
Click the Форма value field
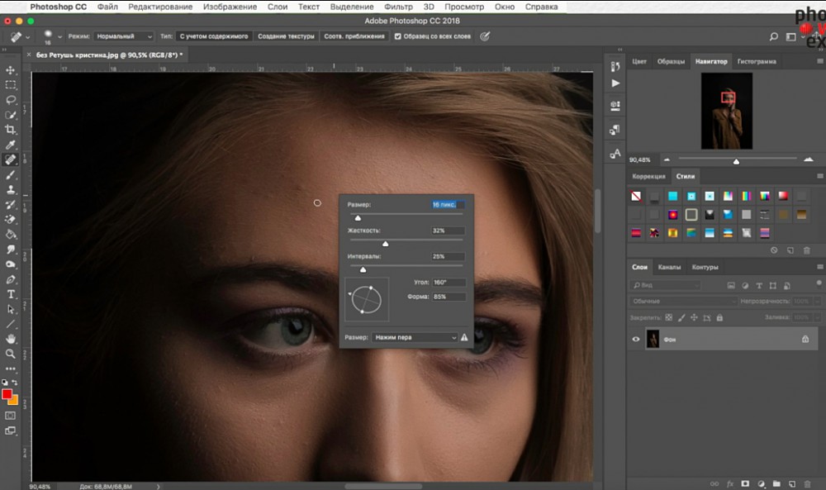click(x=449, y=297)
